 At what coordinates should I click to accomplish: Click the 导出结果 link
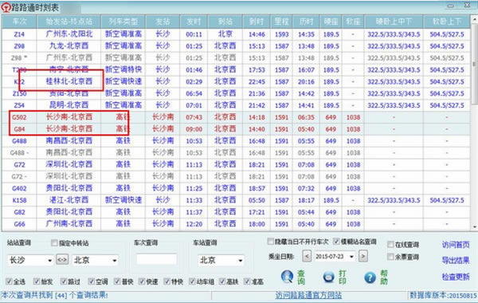pyautogui.click(x=456, y=260)
